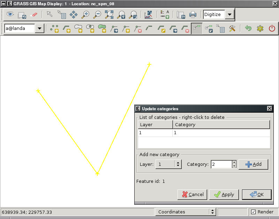Click the OK button
279x219 pixels.
(x=257, y=195)
